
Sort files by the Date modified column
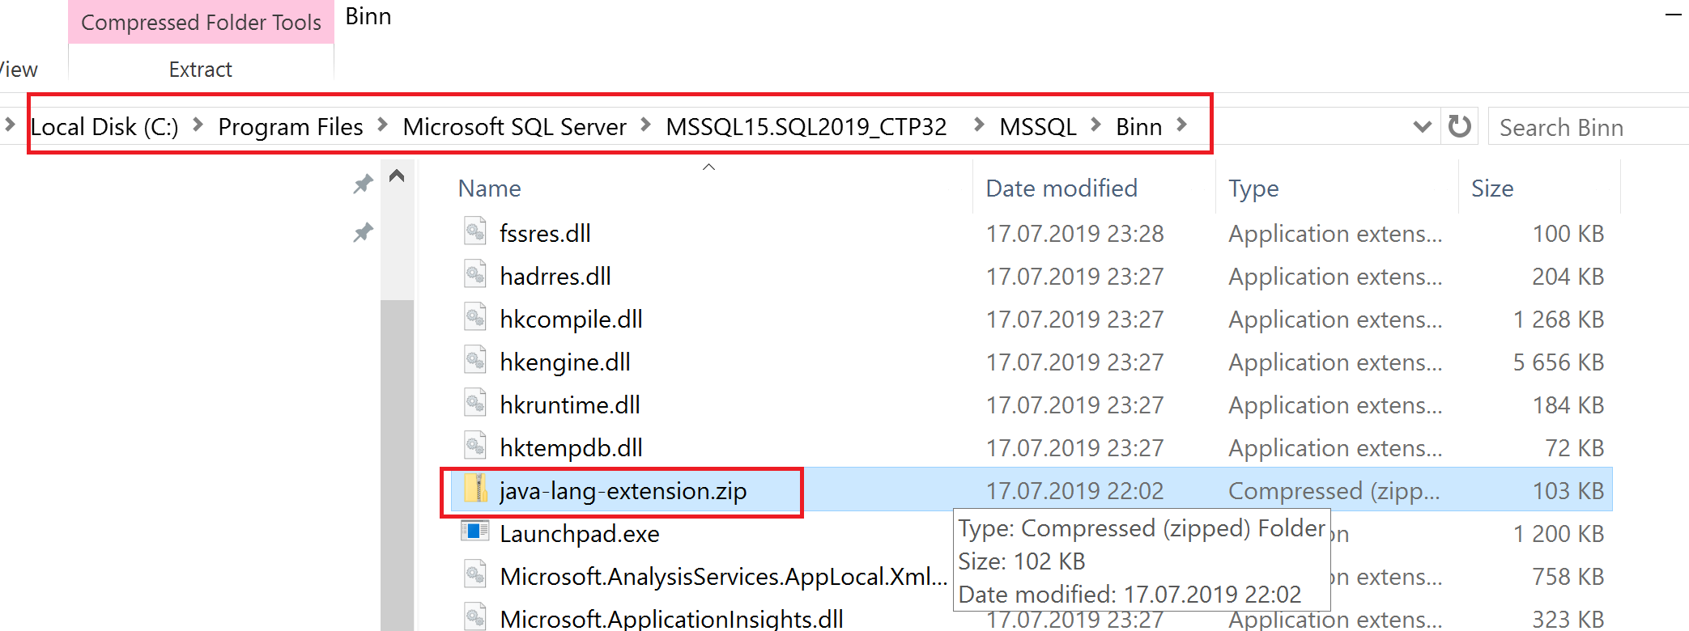click(x=1061, y=188)
